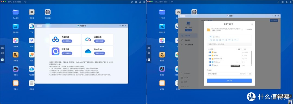Screen dimensions: 293x104
Task: Close the 新建下载任务 dialog
Action: (252, 24)
